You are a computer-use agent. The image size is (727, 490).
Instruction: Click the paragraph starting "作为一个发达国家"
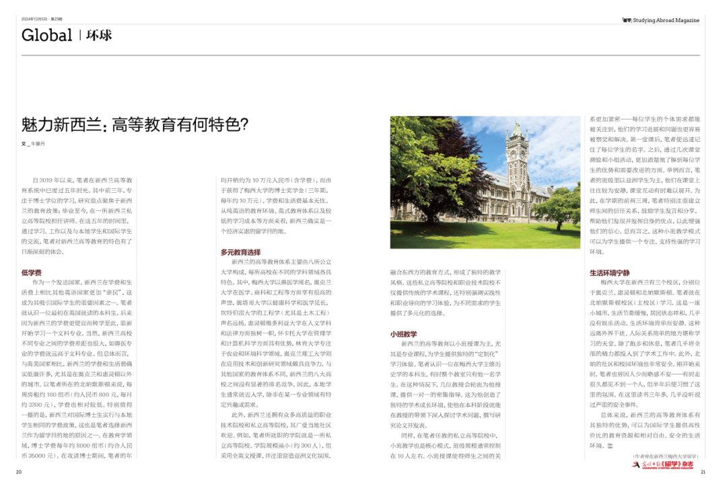[77, 368]
